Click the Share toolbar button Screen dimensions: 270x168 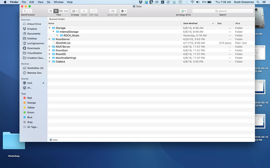point(84,11)
